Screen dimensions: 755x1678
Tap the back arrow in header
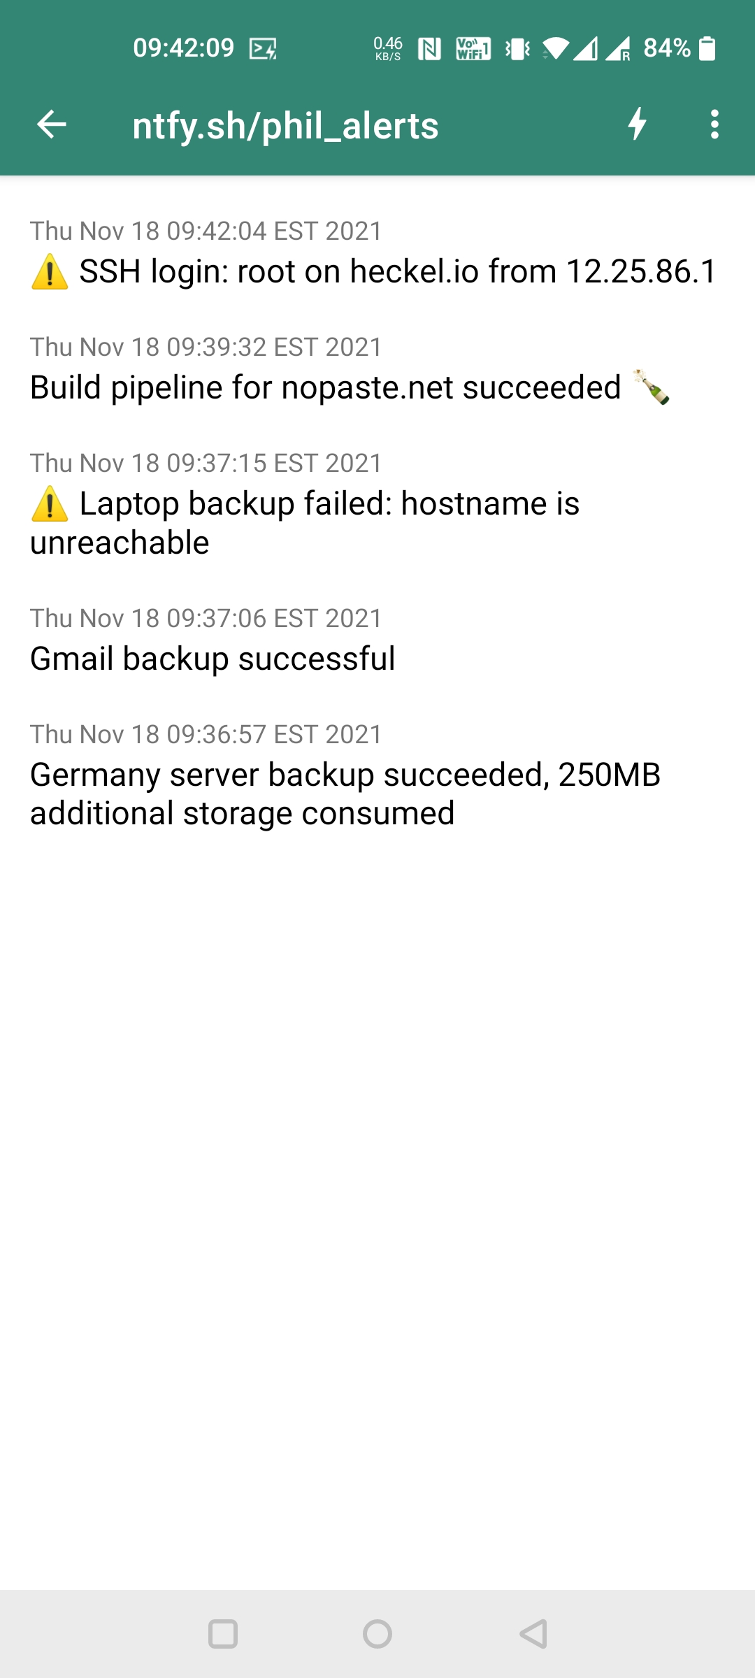coord(52,125)
